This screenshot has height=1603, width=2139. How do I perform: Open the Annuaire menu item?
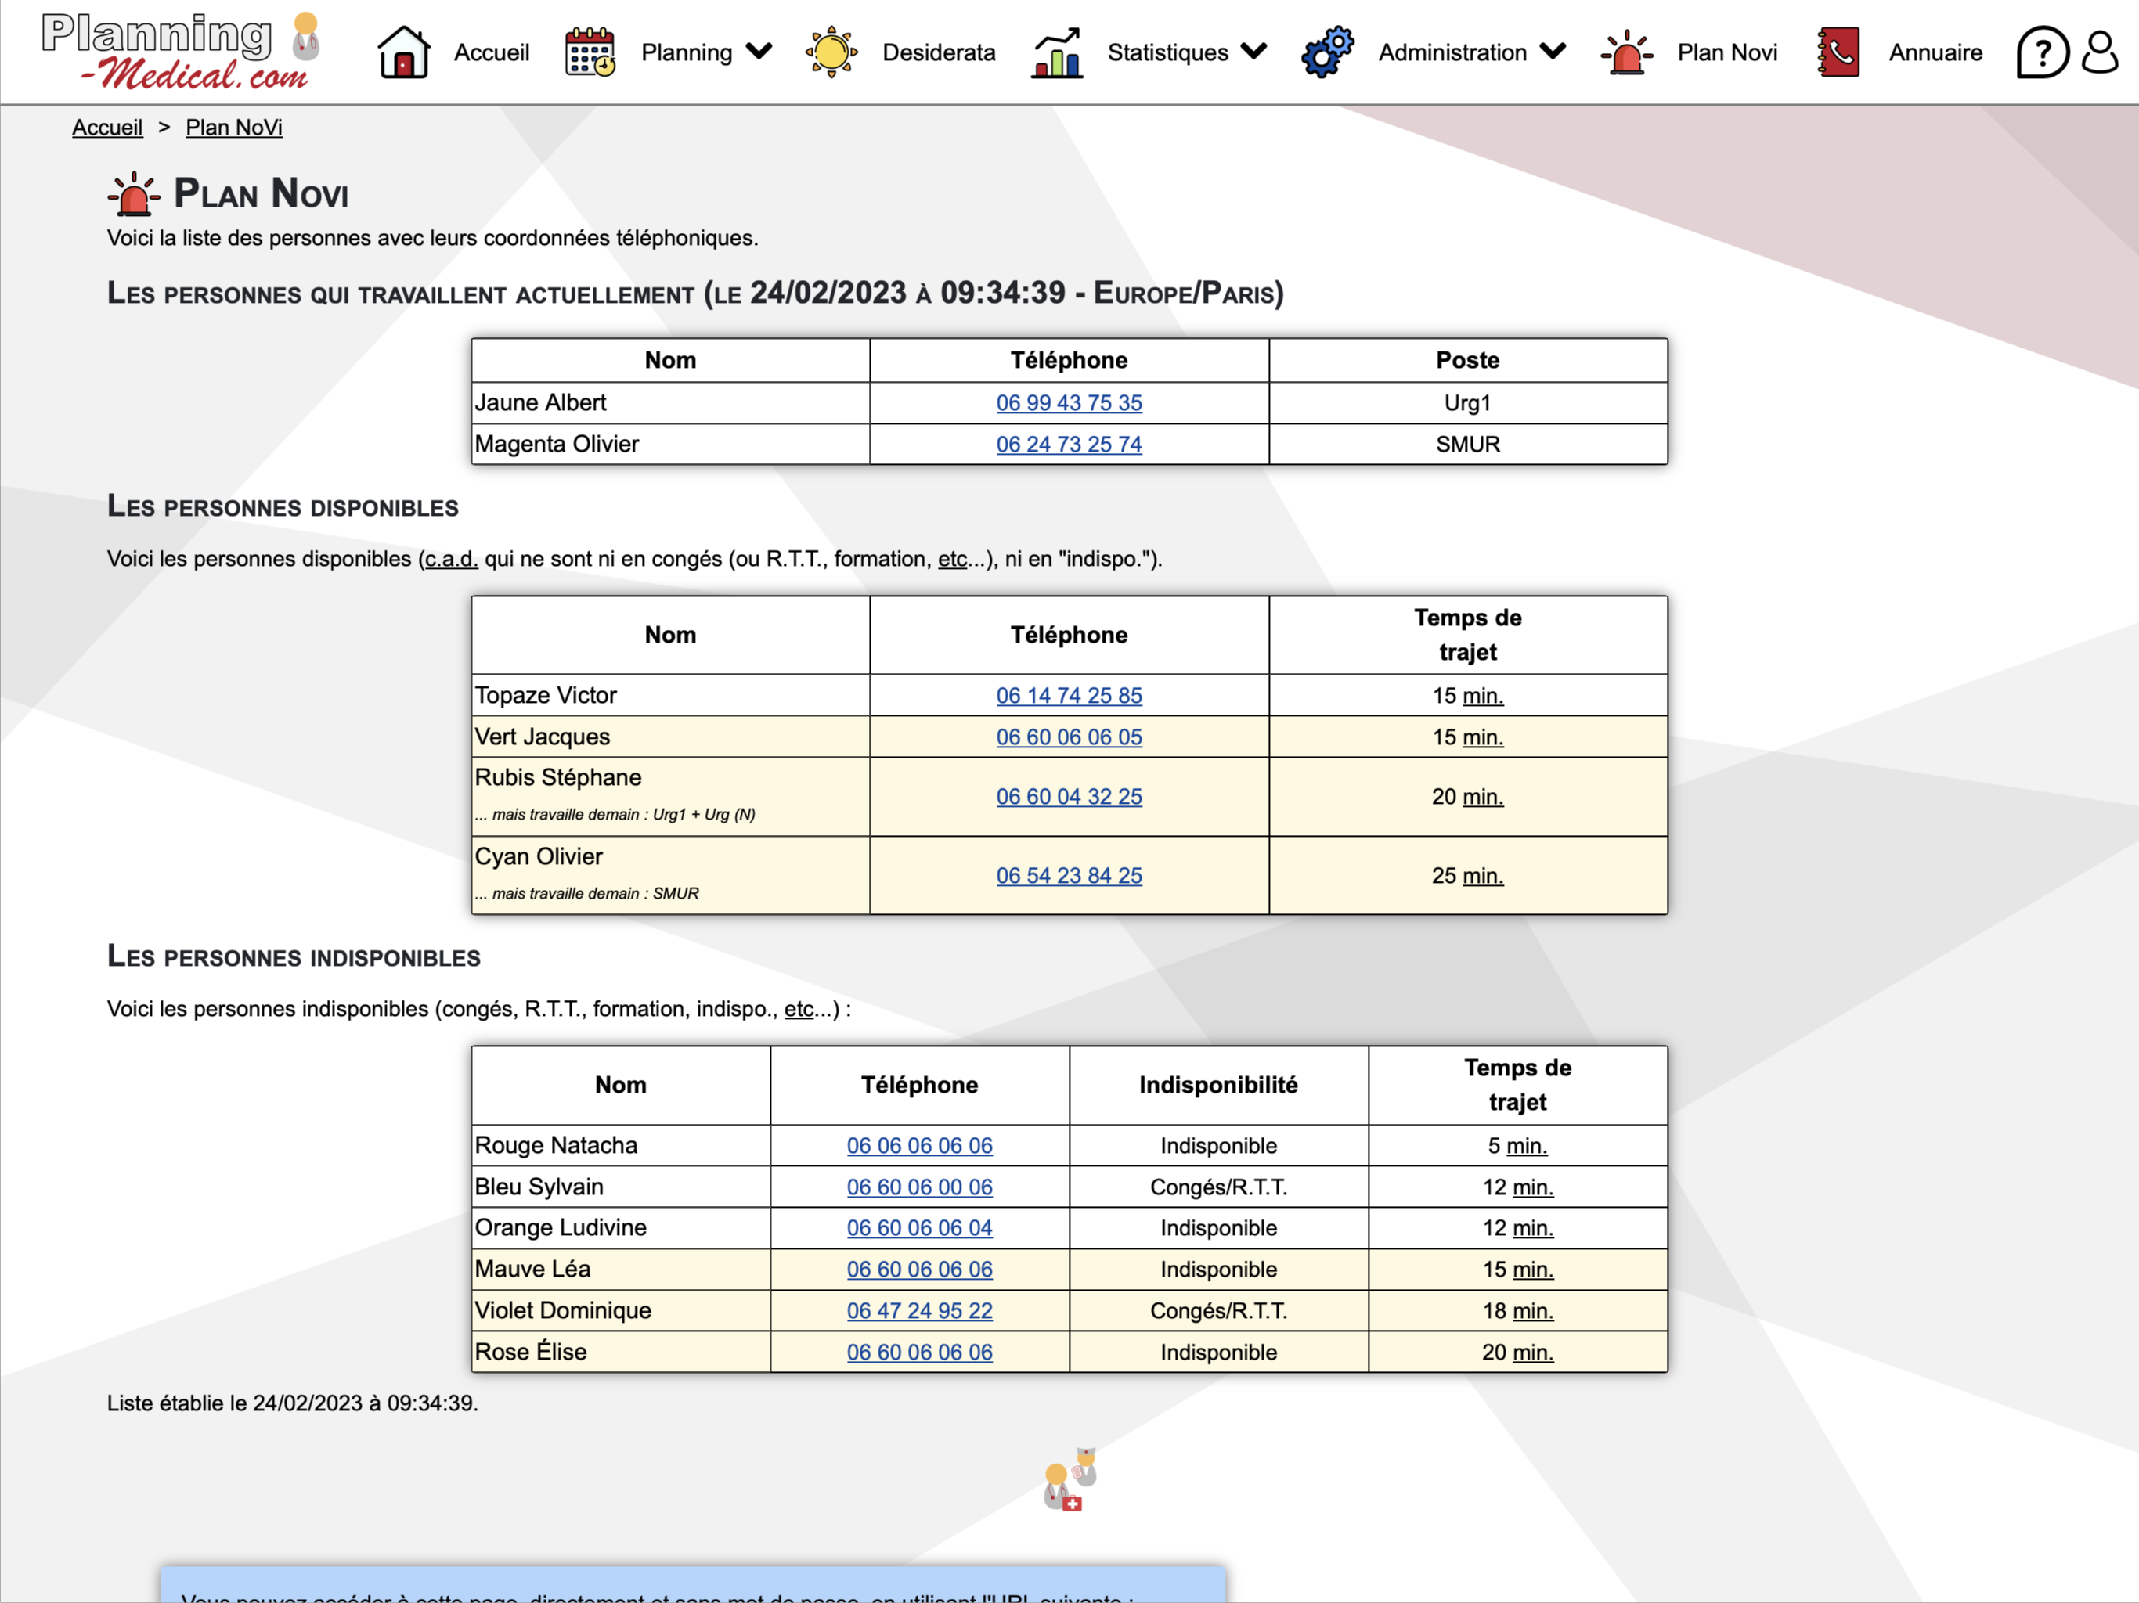(x=1935, y=52)
